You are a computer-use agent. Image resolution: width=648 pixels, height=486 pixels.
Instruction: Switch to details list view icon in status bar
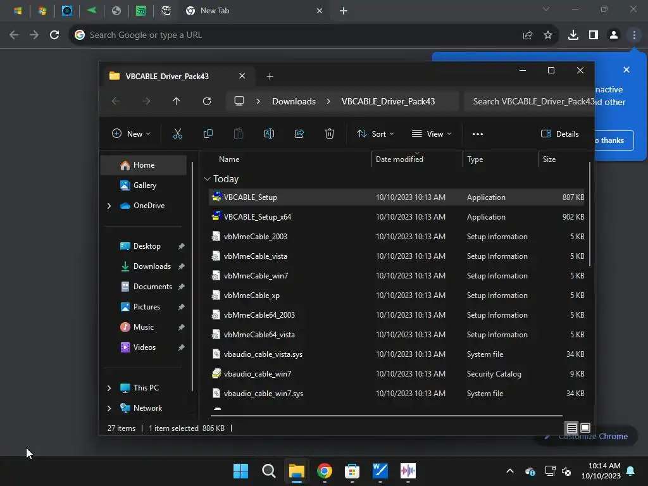(x=571, y=428)
